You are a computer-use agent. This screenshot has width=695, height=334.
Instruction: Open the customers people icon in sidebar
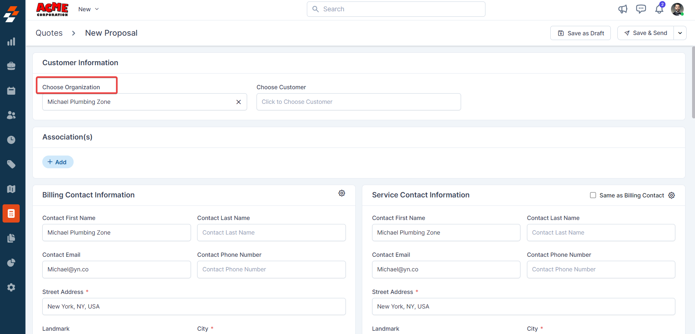[11, 115]
